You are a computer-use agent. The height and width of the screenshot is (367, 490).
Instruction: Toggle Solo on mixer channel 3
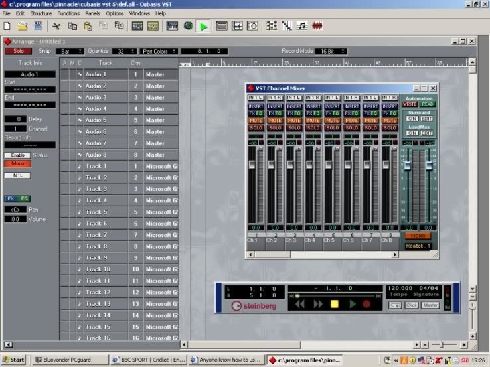coord(294,127)
